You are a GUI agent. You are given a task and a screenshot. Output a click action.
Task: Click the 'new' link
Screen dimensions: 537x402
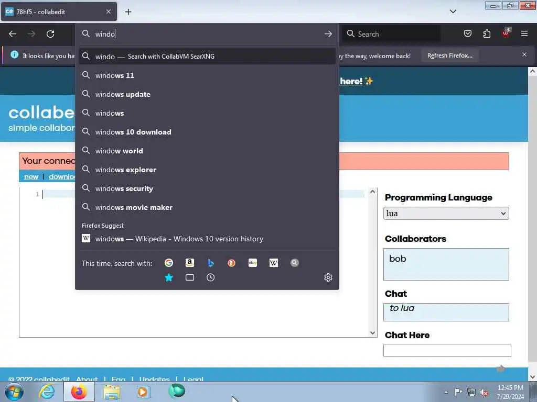[31, 177]
